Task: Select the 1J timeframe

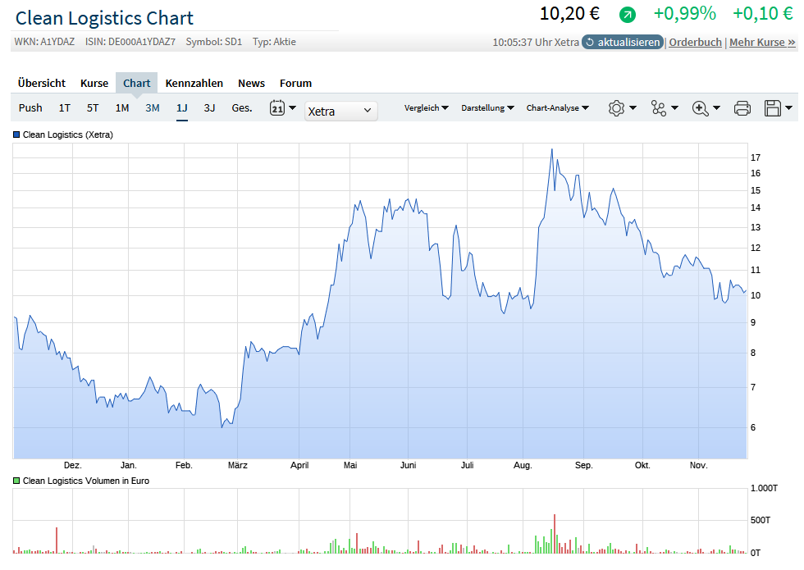Action: click(182, 107)
